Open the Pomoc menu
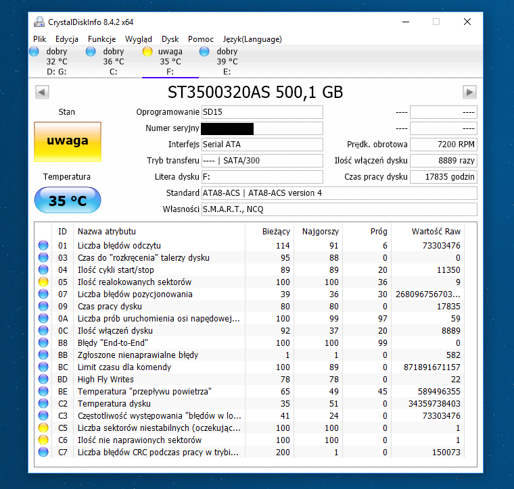The width and height of the screenshot is (514, 489). 201,39
